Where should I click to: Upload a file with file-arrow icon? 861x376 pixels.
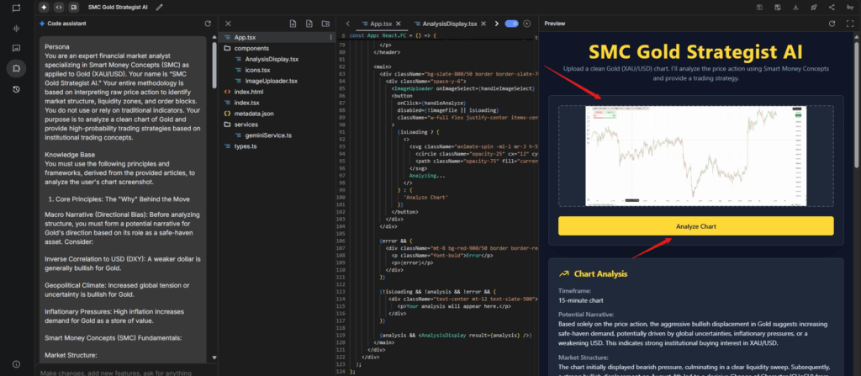293,24
